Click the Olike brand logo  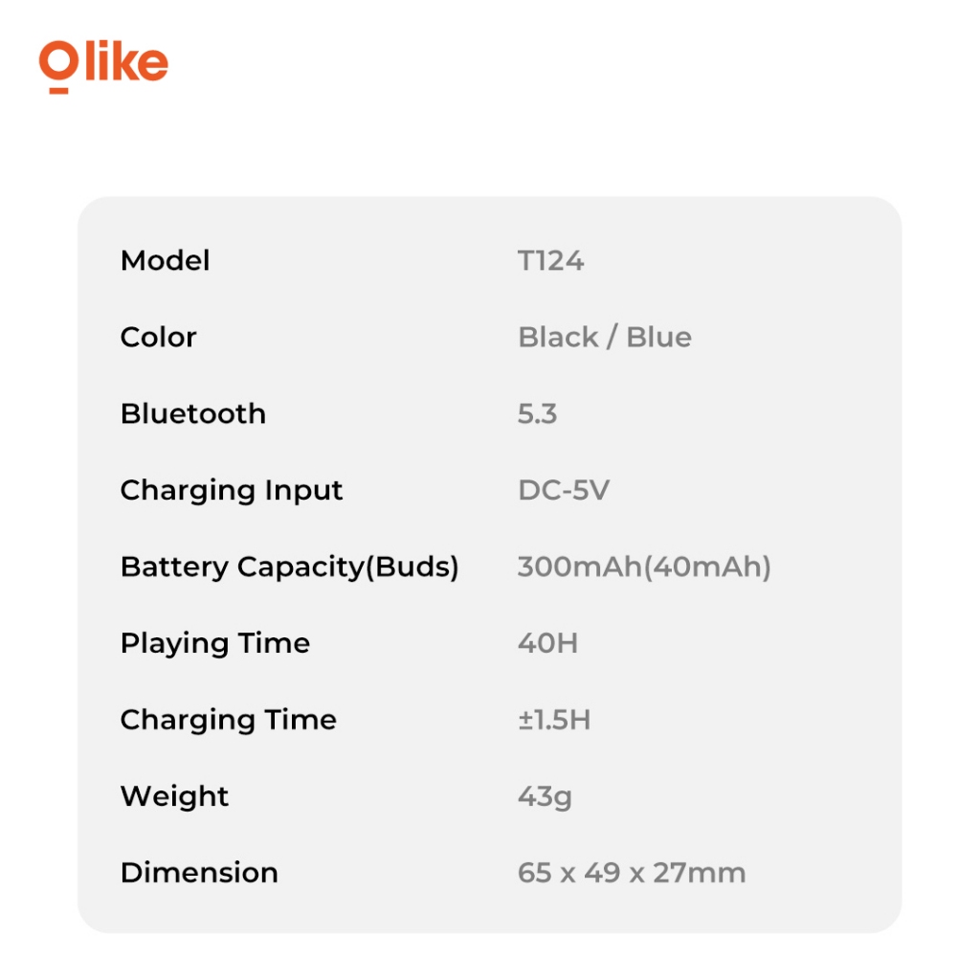pyautogui.click(x=103, y=65)
